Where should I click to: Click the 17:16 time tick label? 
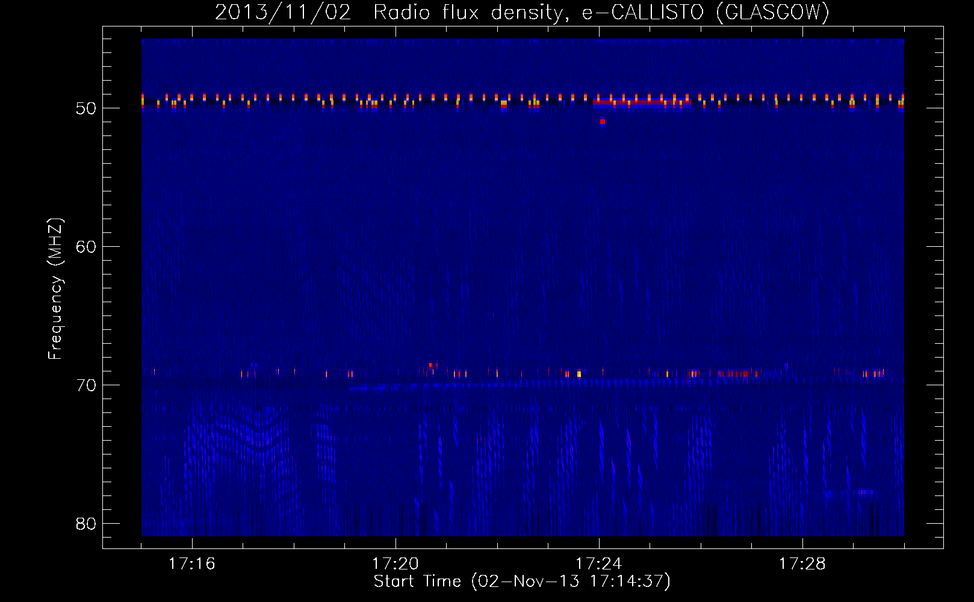(192, 563)
